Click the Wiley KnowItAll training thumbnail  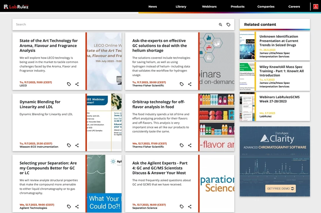click(247, 76)
